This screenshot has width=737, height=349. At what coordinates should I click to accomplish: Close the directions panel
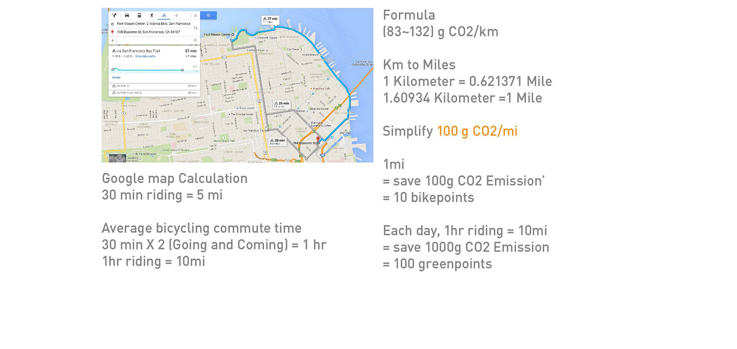click(x=195, y=15)
